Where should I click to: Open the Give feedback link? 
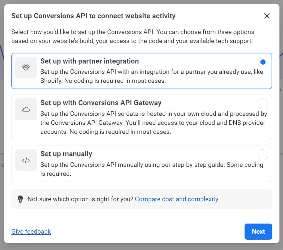tap(31, 231)
